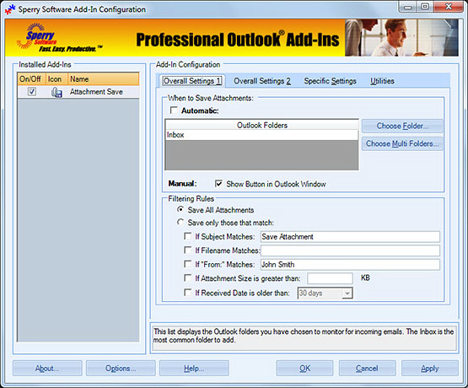Image resolution: width=468 pixels, height=388 pixels.
Task: Select the Attachment Save name text
Action: point(96,92)
